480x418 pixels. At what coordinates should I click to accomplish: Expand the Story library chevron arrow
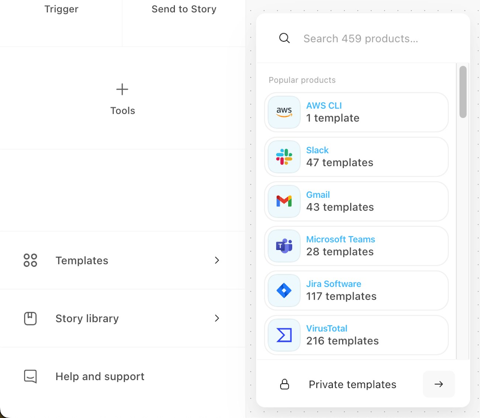click(217, 318)
